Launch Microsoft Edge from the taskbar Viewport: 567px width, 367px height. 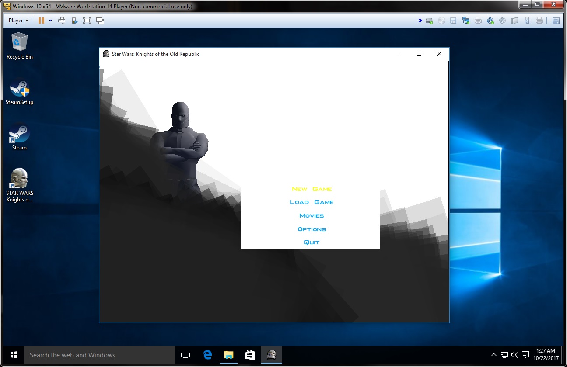tap(207, 355)
